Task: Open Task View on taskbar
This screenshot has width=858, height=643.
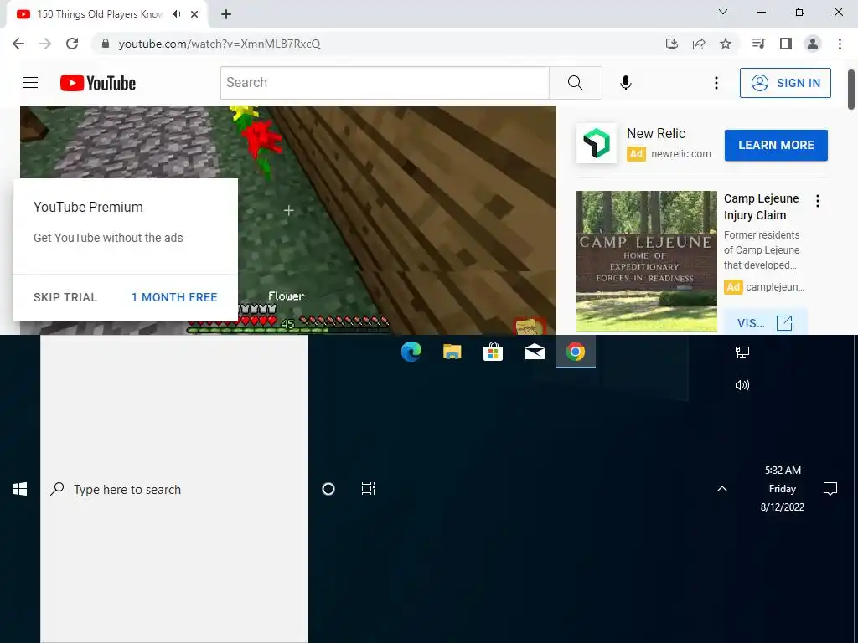Action: (x=369, y=489)
